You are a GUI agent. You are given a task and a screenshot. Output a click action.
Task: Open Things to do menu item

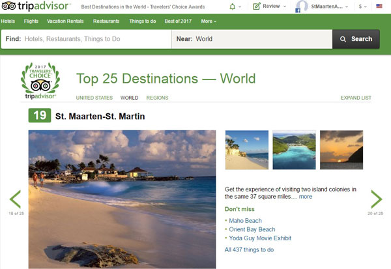143,21
